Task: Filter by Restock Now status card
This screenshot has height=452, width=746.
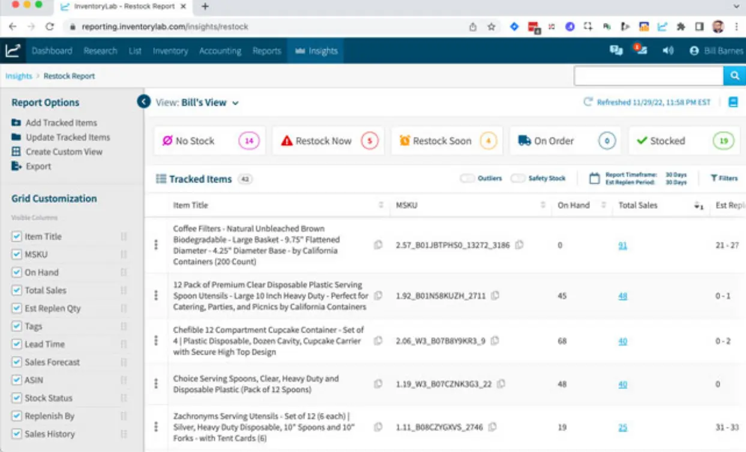Action: click(x=328, y=141)
